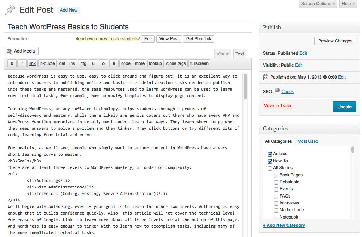Screen dimensions: 362x237
Task: Switch editor to fullscreen mode
Action: [199, 63]
